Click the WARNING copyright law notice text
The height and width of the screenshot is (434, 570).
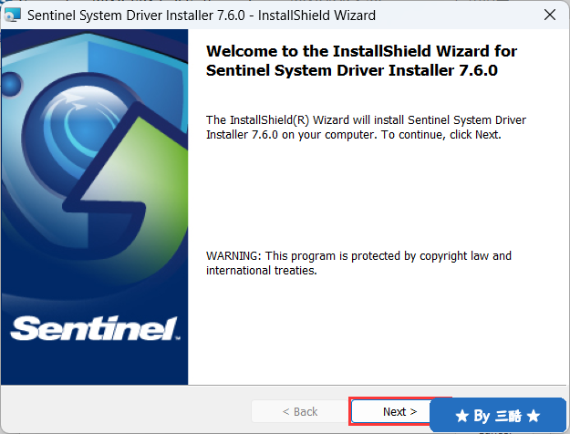pos(358,263)
